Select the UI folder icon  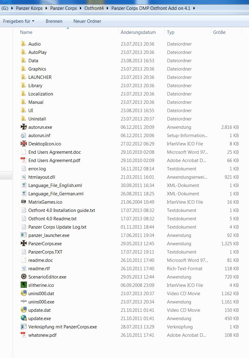pos(23,110)
